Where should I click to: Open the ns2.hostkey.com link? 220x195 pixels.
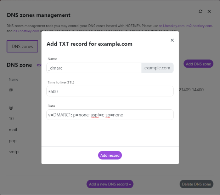(199, 26)
